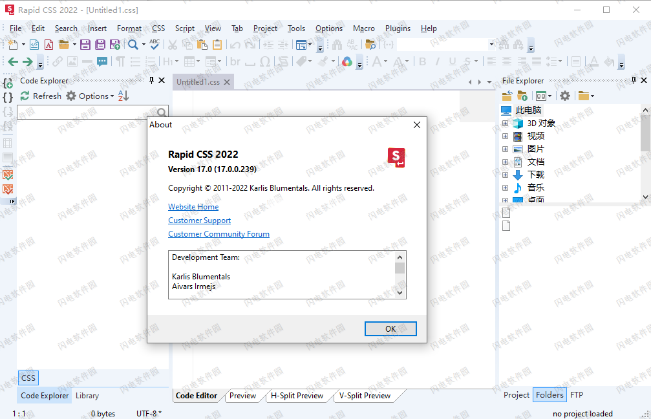This screenshot has height=419, width=651.
Task: Click the find in files folder icon
Action: (x=370, y=45)
